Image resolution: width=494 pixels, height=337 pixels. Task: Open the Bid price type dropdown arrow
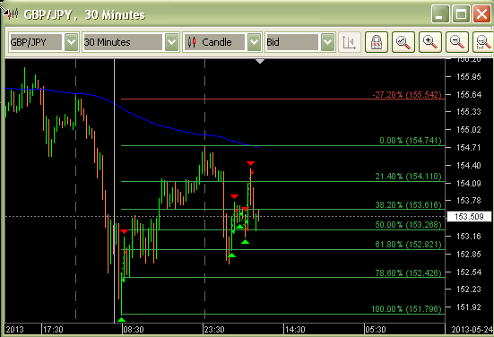click(327, 42)
